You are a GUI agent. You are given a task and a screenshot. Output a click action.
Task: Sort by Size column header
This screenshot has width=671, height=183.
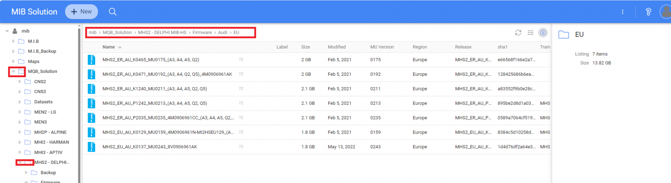click(305, 47)
